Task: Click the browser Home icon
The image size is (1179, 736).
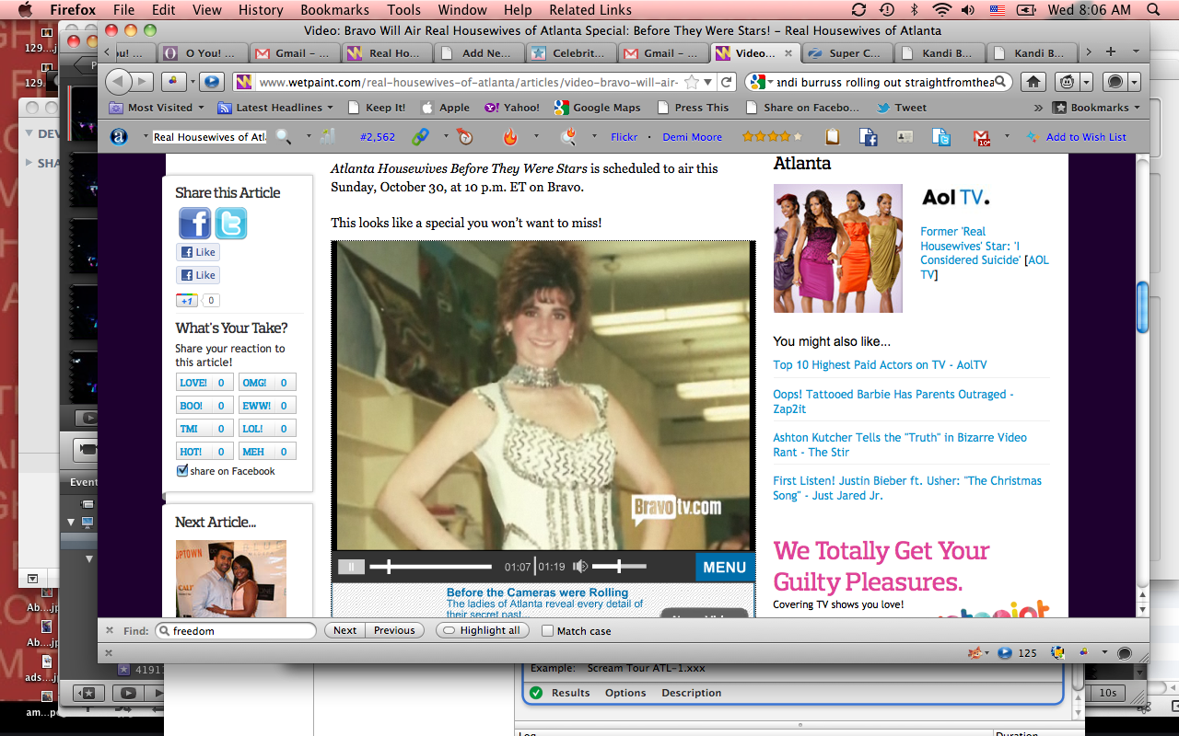Action: coord(1033,82)
